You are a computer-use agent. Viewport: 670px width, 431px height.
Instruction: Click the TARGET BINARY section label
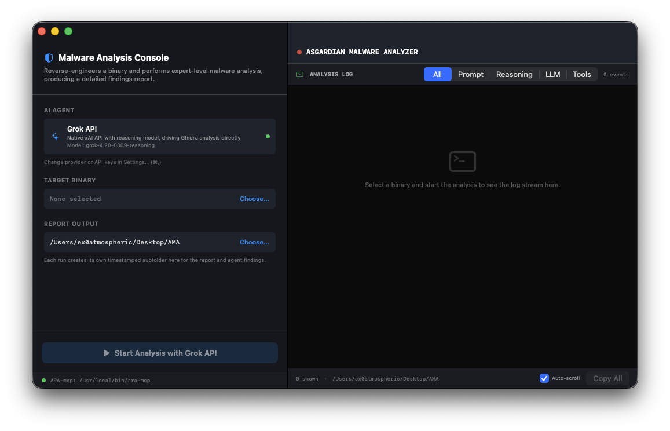tap(69, 180)
